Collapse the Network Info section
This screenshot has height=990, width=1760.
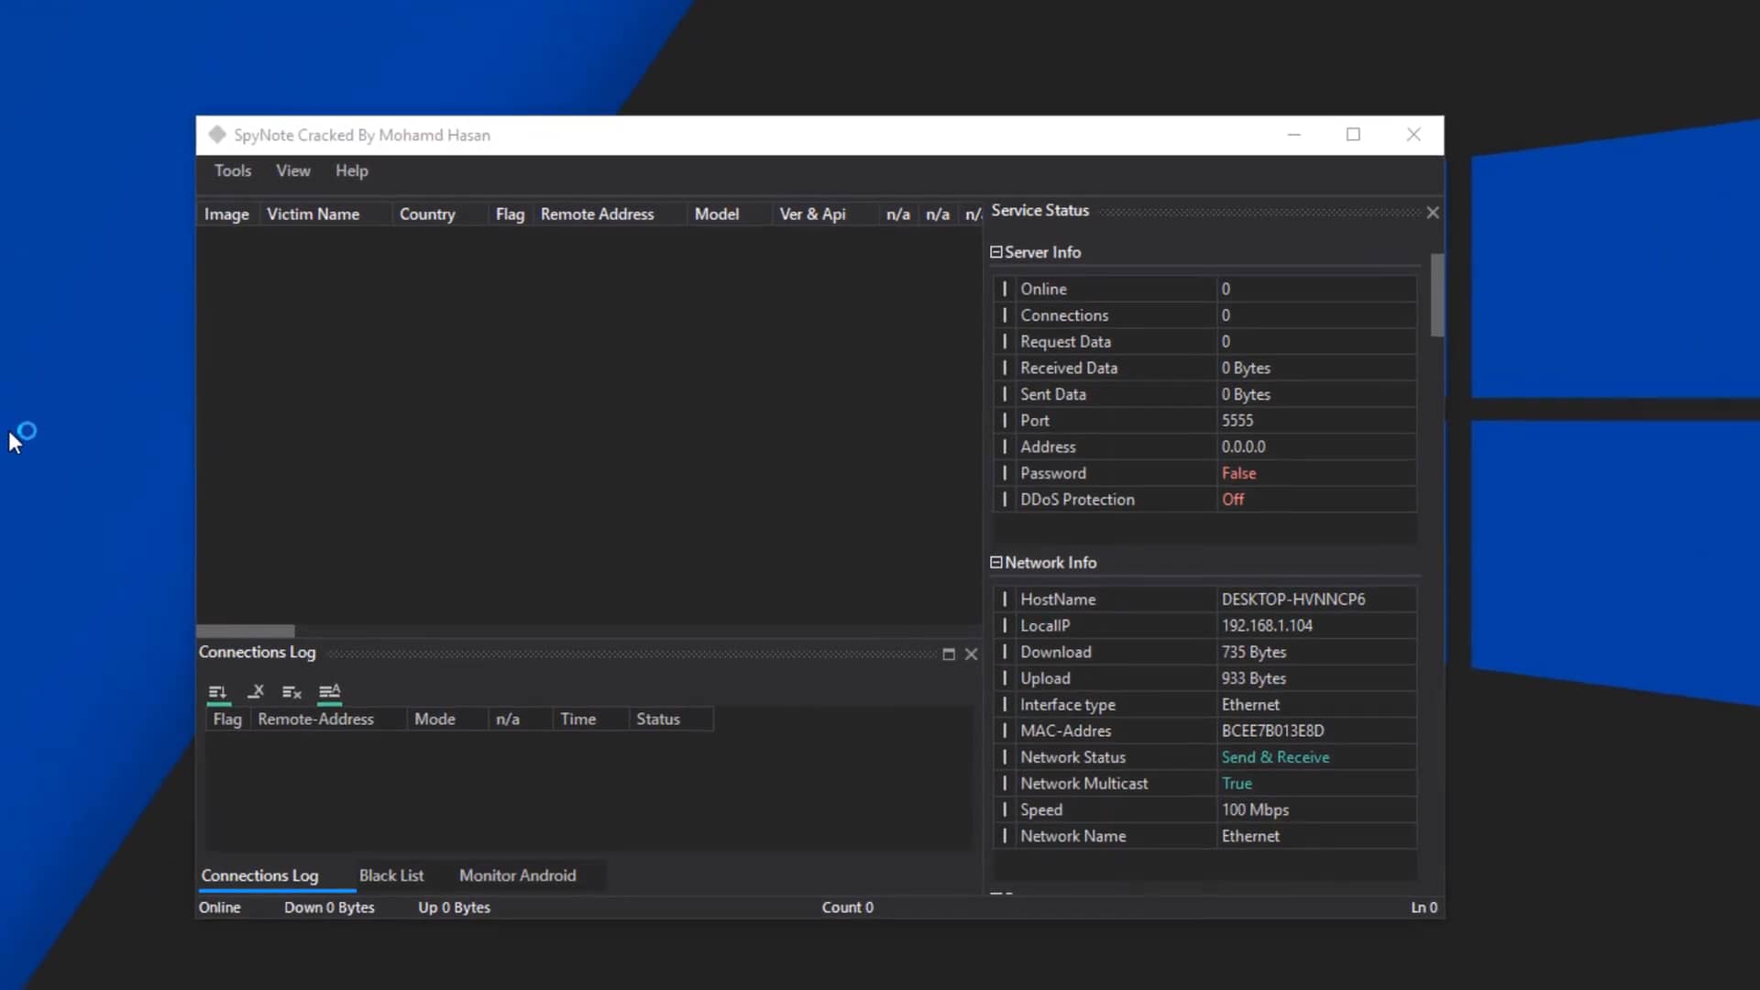(996, 563)
